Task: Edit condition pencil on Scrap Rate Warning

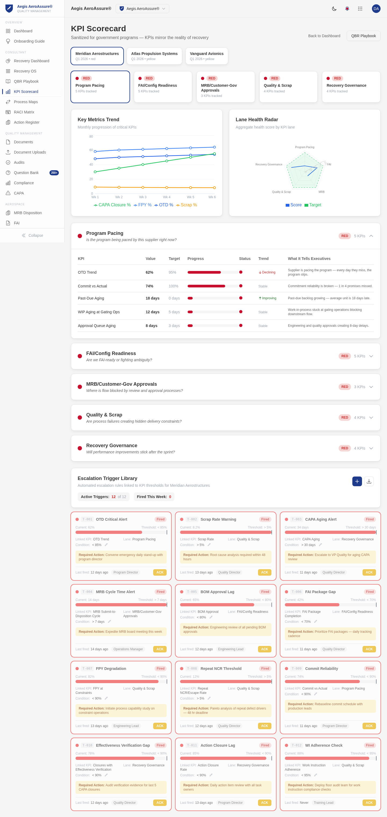Action: 209,545
